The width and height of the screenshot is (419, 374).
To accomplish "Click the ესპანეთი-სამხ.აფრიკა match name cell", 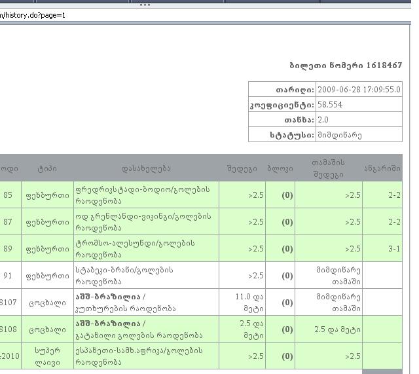I will (146, 356).
